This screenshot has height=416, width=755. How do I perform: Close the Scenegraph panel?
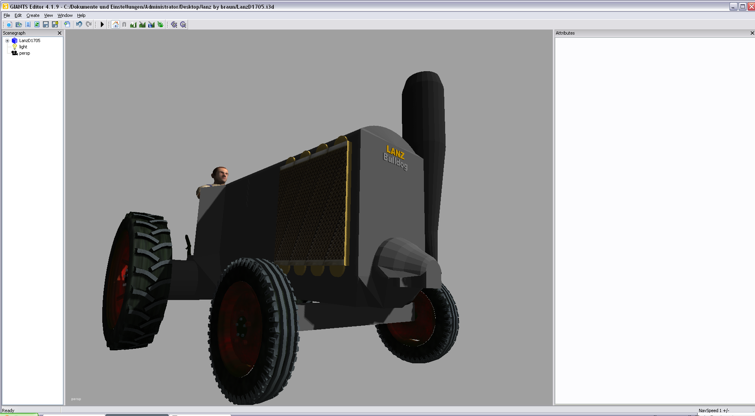coord(60,33)
